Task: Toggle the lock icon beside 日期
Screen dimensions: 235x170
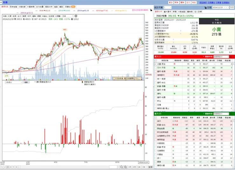Action: (x=205, y=8)
